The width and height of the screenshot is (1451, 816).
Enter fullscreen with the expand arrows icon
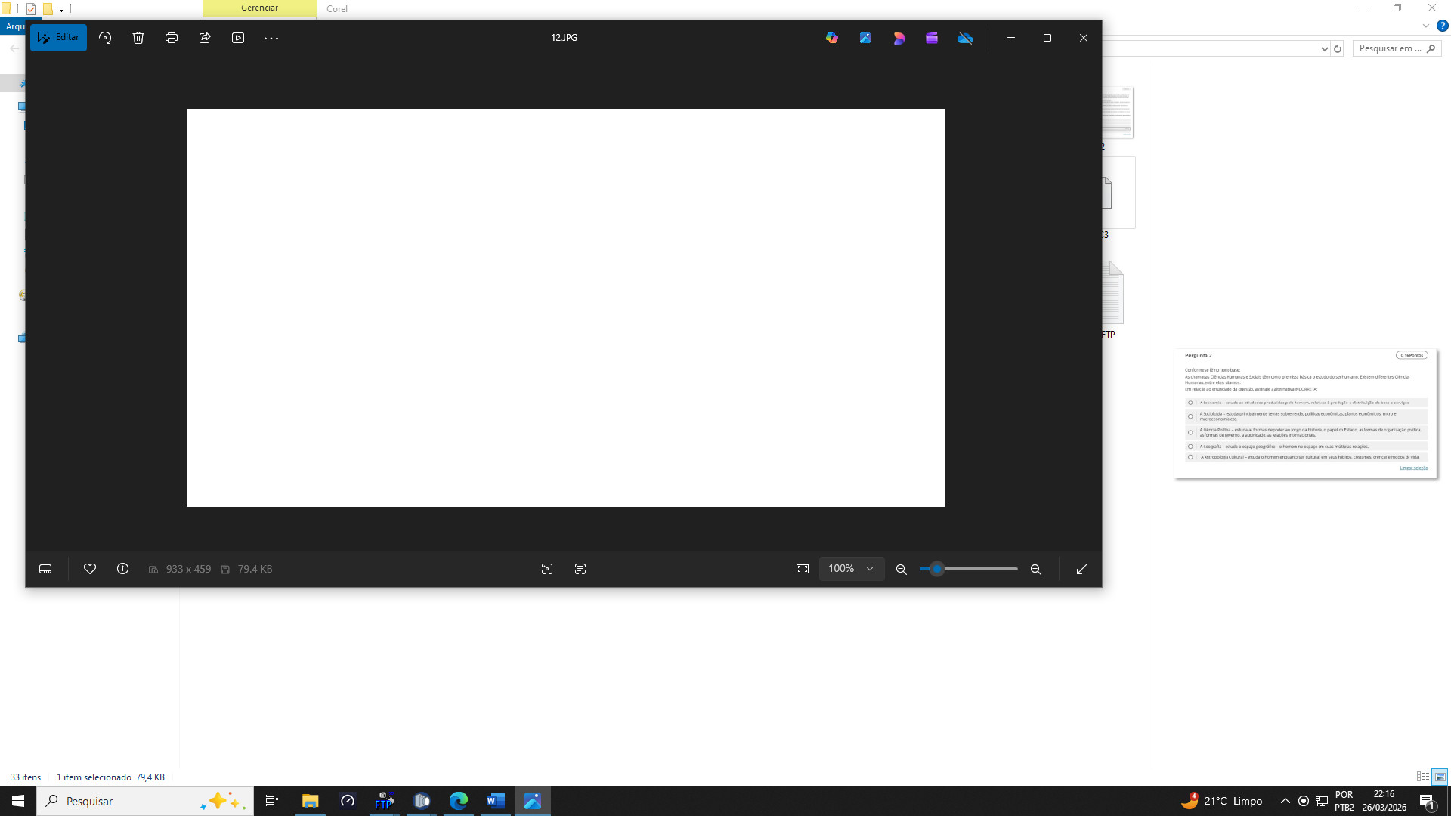tap(1082, 569)
